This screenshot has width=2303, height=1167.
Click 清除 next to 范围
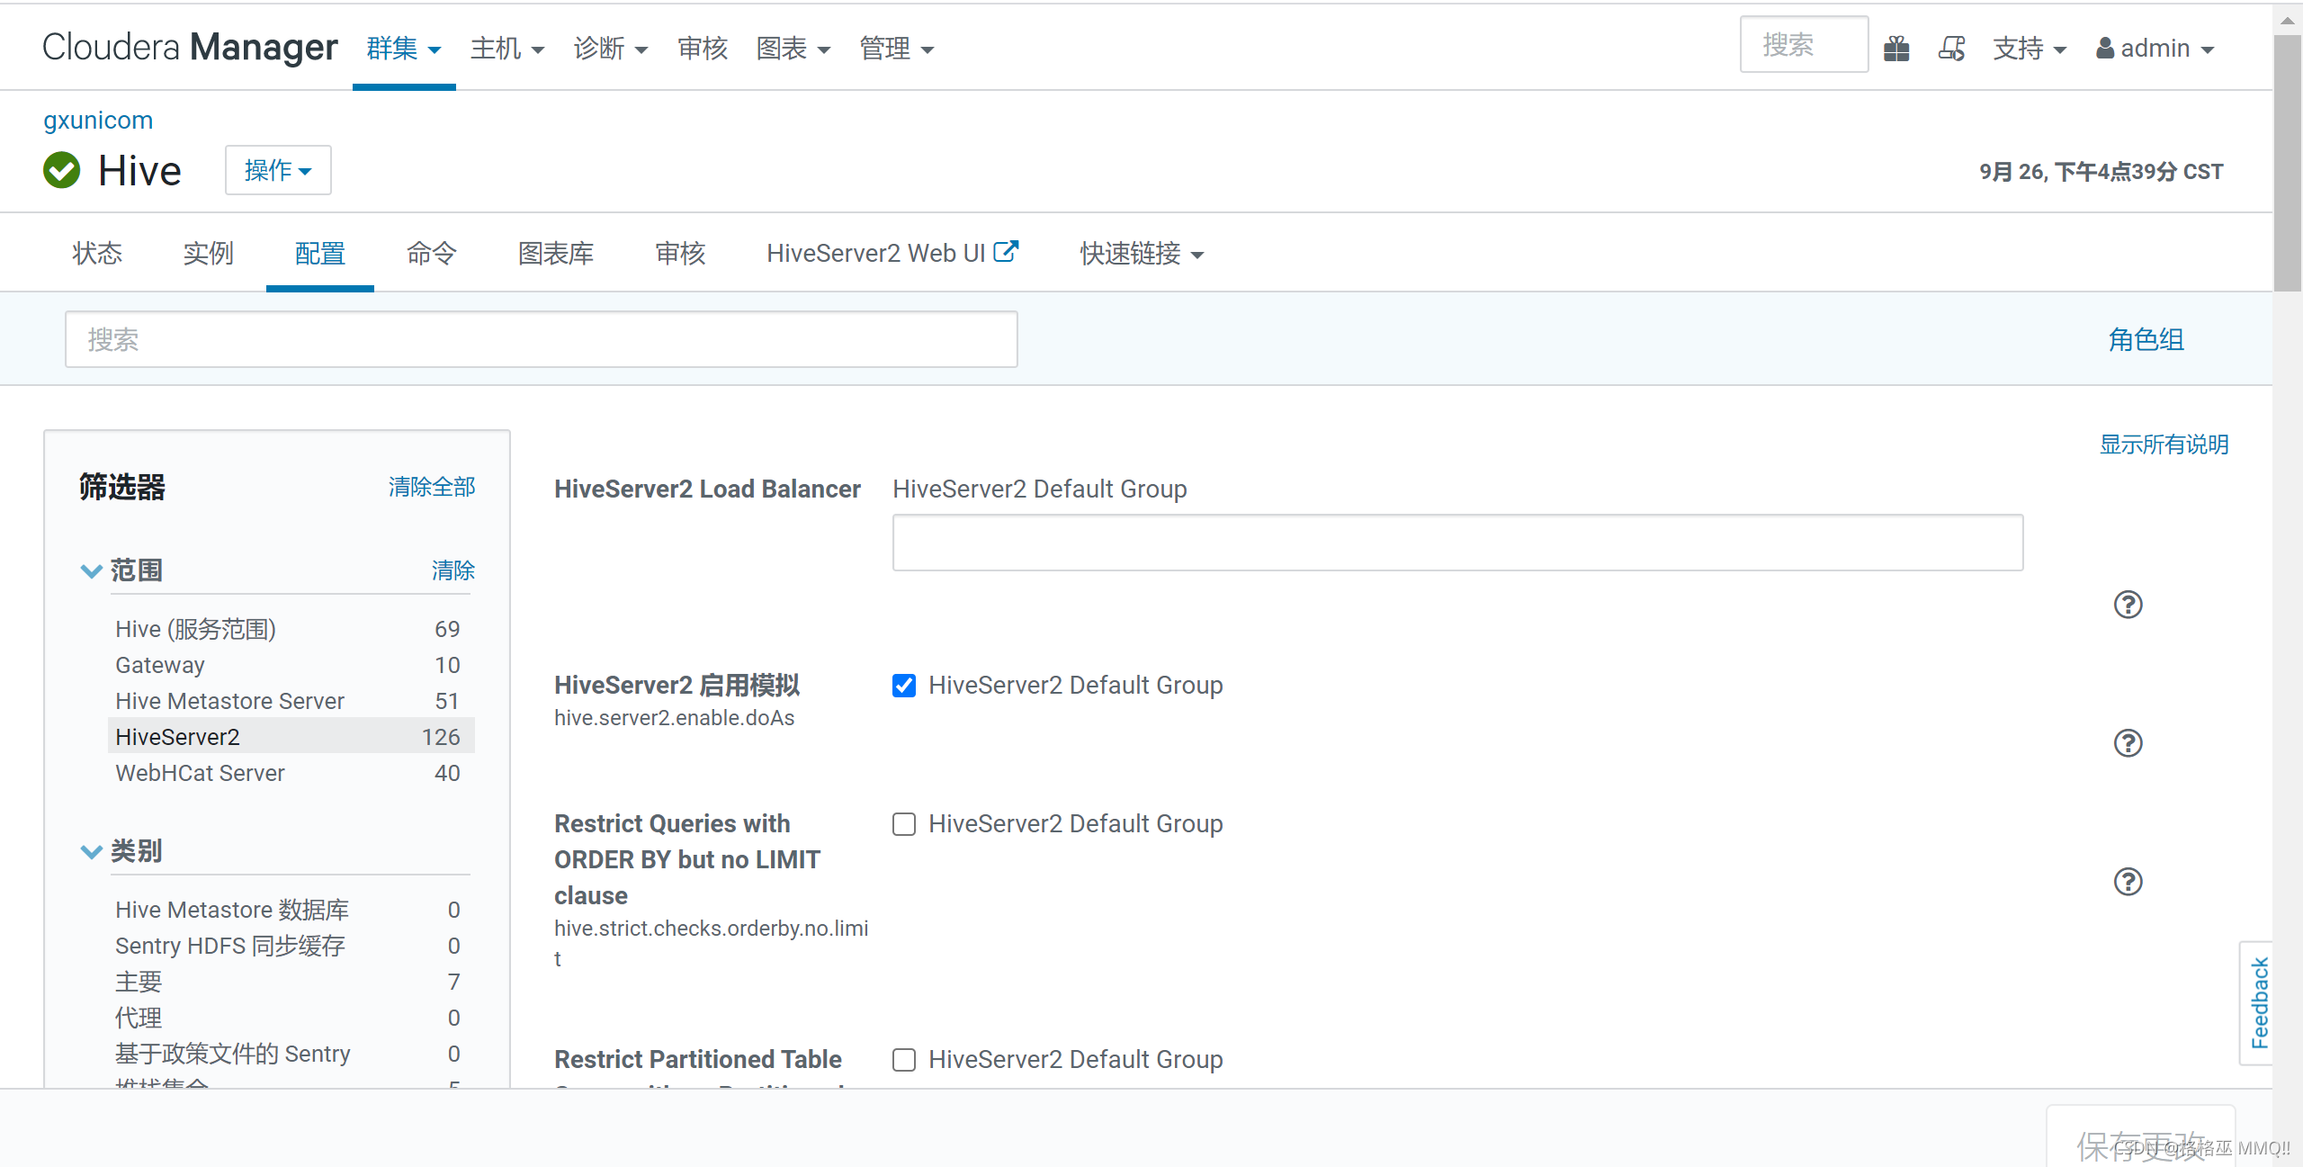click(x=453, y=570)
